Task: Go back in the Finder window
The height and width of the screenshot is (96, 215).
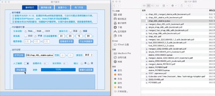Action: [114, 6]
